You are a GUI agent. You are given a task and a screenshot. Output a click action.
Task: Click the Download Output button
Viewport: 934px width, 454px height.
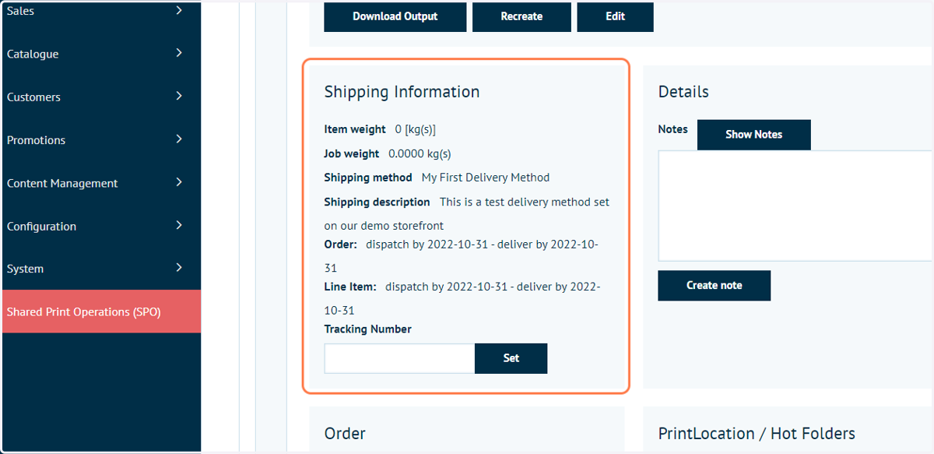coord(395,16)
